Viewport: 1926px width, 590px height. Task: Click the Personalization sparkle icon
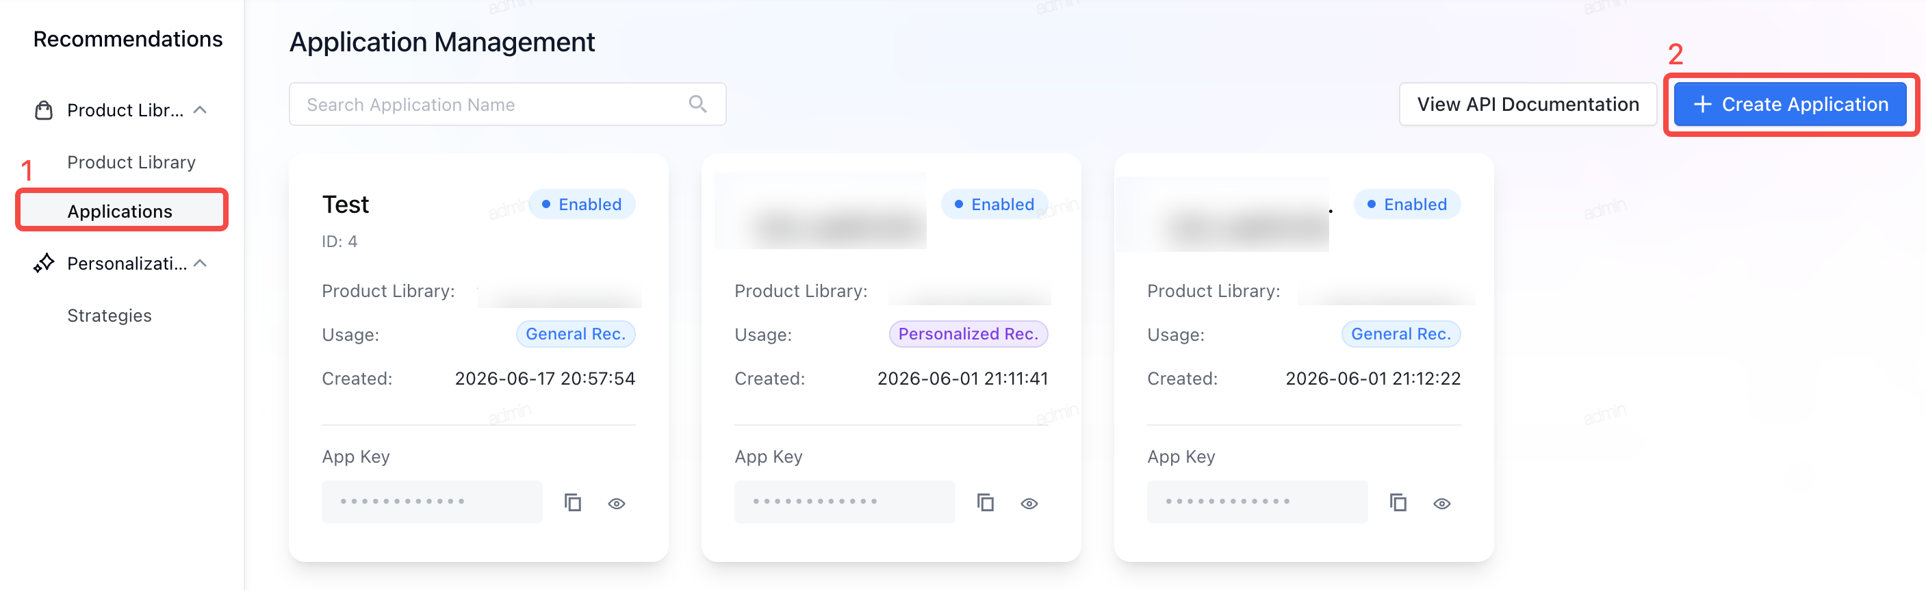point(44,264)
